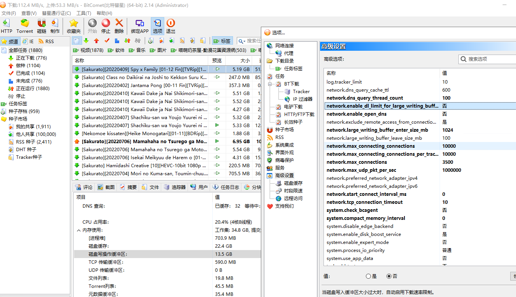Switch to the IE sidebar tab
Image resolution: width=516 pixels, height=297 pixels.
[28, 41]
